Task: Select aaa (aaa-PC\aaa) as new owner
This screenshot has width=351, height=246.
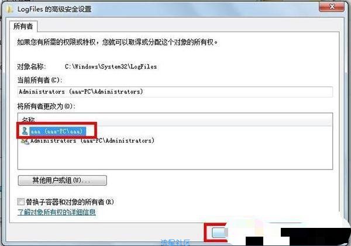Action: 57,131
